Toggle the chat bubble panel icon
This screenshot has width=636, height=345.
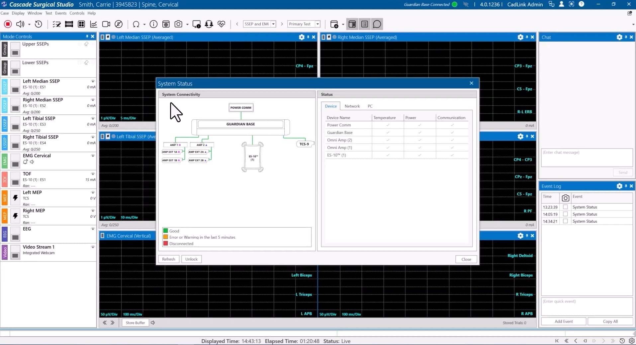[377, 24]
